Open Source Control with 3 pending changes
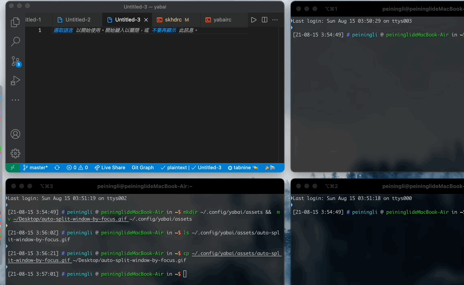The image size is (464, 285). click(15, 61)
